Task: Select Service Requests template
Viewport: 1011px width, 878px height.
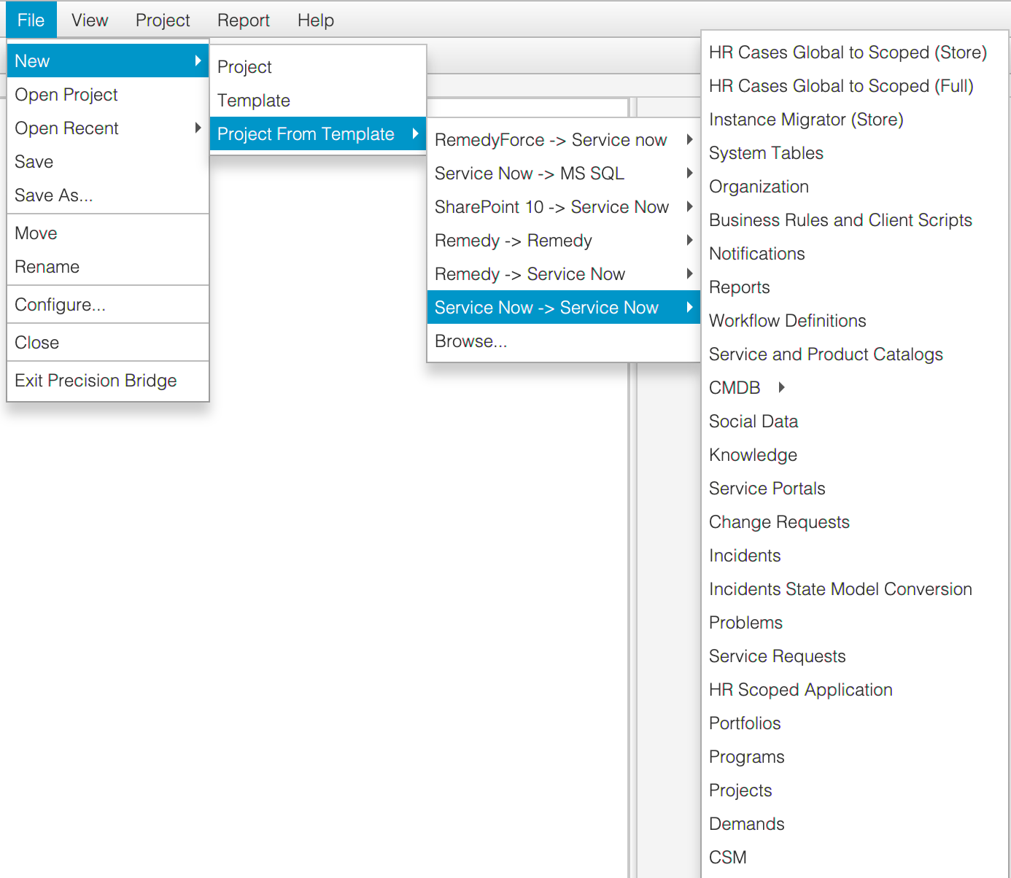Action: [x=855, y=656]
